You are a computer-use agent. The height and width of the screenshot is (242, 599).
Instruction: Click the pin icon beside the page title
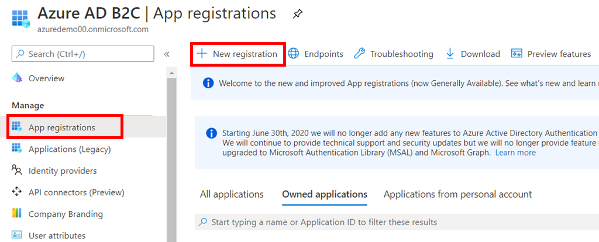click(x=298, y=14)
